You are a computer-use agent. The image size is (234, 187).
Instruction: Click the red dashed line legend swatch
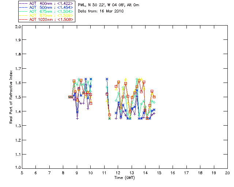[23, 19]
